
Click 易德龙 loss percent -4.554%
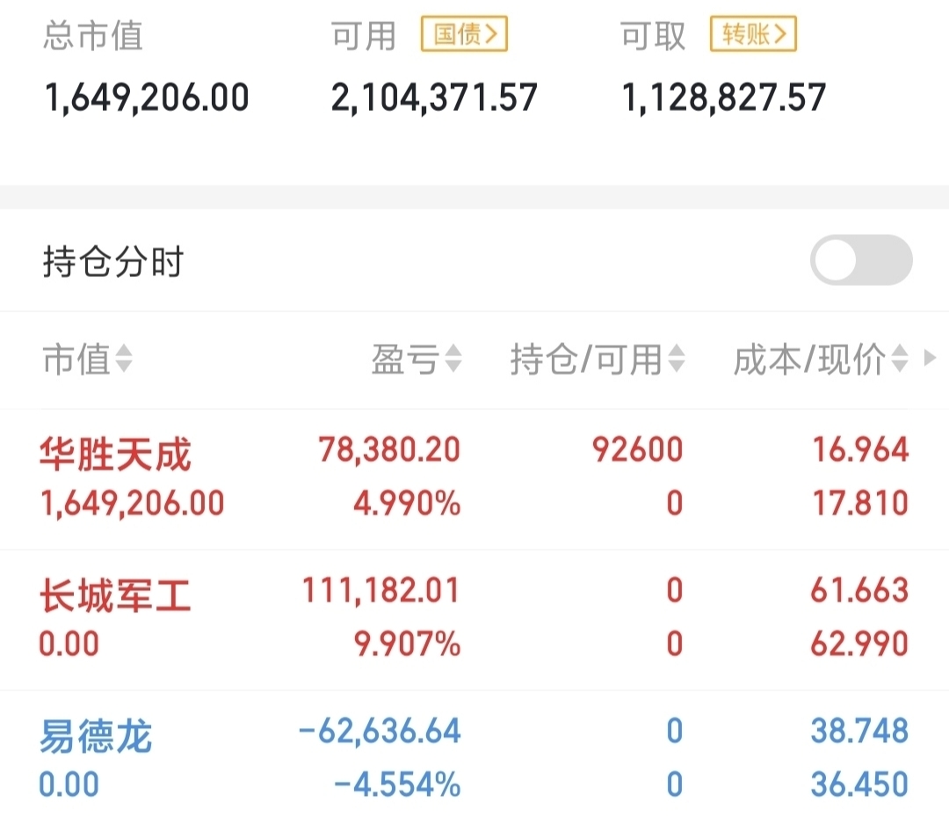[x=397, y=785]
